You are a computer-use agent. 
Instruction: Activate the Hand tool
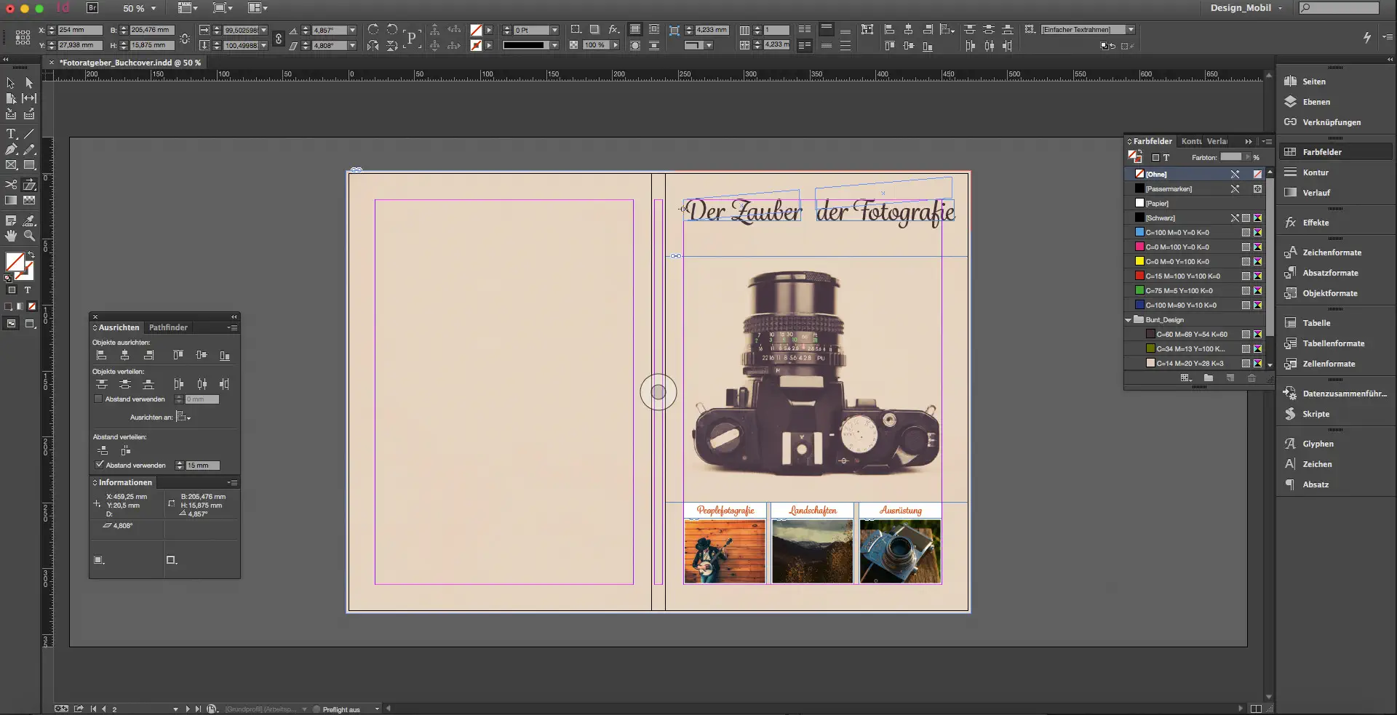click(x=11, y=235)
